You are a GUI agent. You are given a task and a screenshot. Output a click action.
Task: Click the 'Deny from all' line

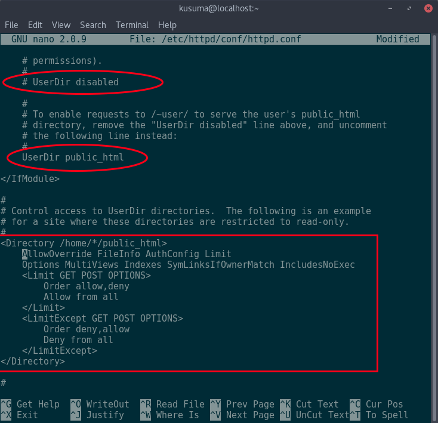click(78, 340)
